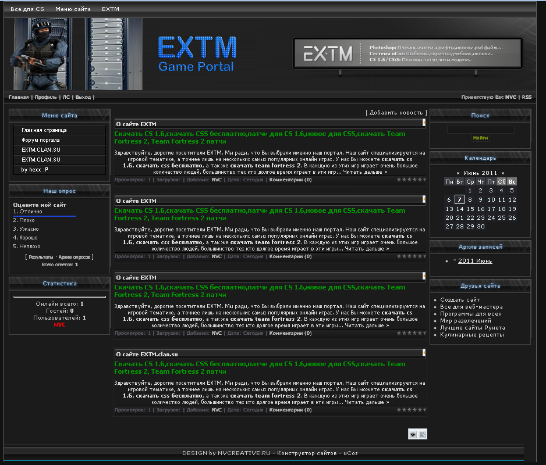The image size is (546, 465).
Task: Rate the EXTM.clan.su post with stars
Action: pos(411,410)
